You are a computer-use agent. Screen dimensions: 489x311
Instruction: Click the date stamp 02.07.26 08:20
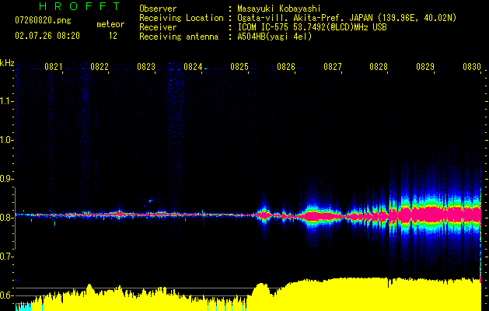coord(47,36)
